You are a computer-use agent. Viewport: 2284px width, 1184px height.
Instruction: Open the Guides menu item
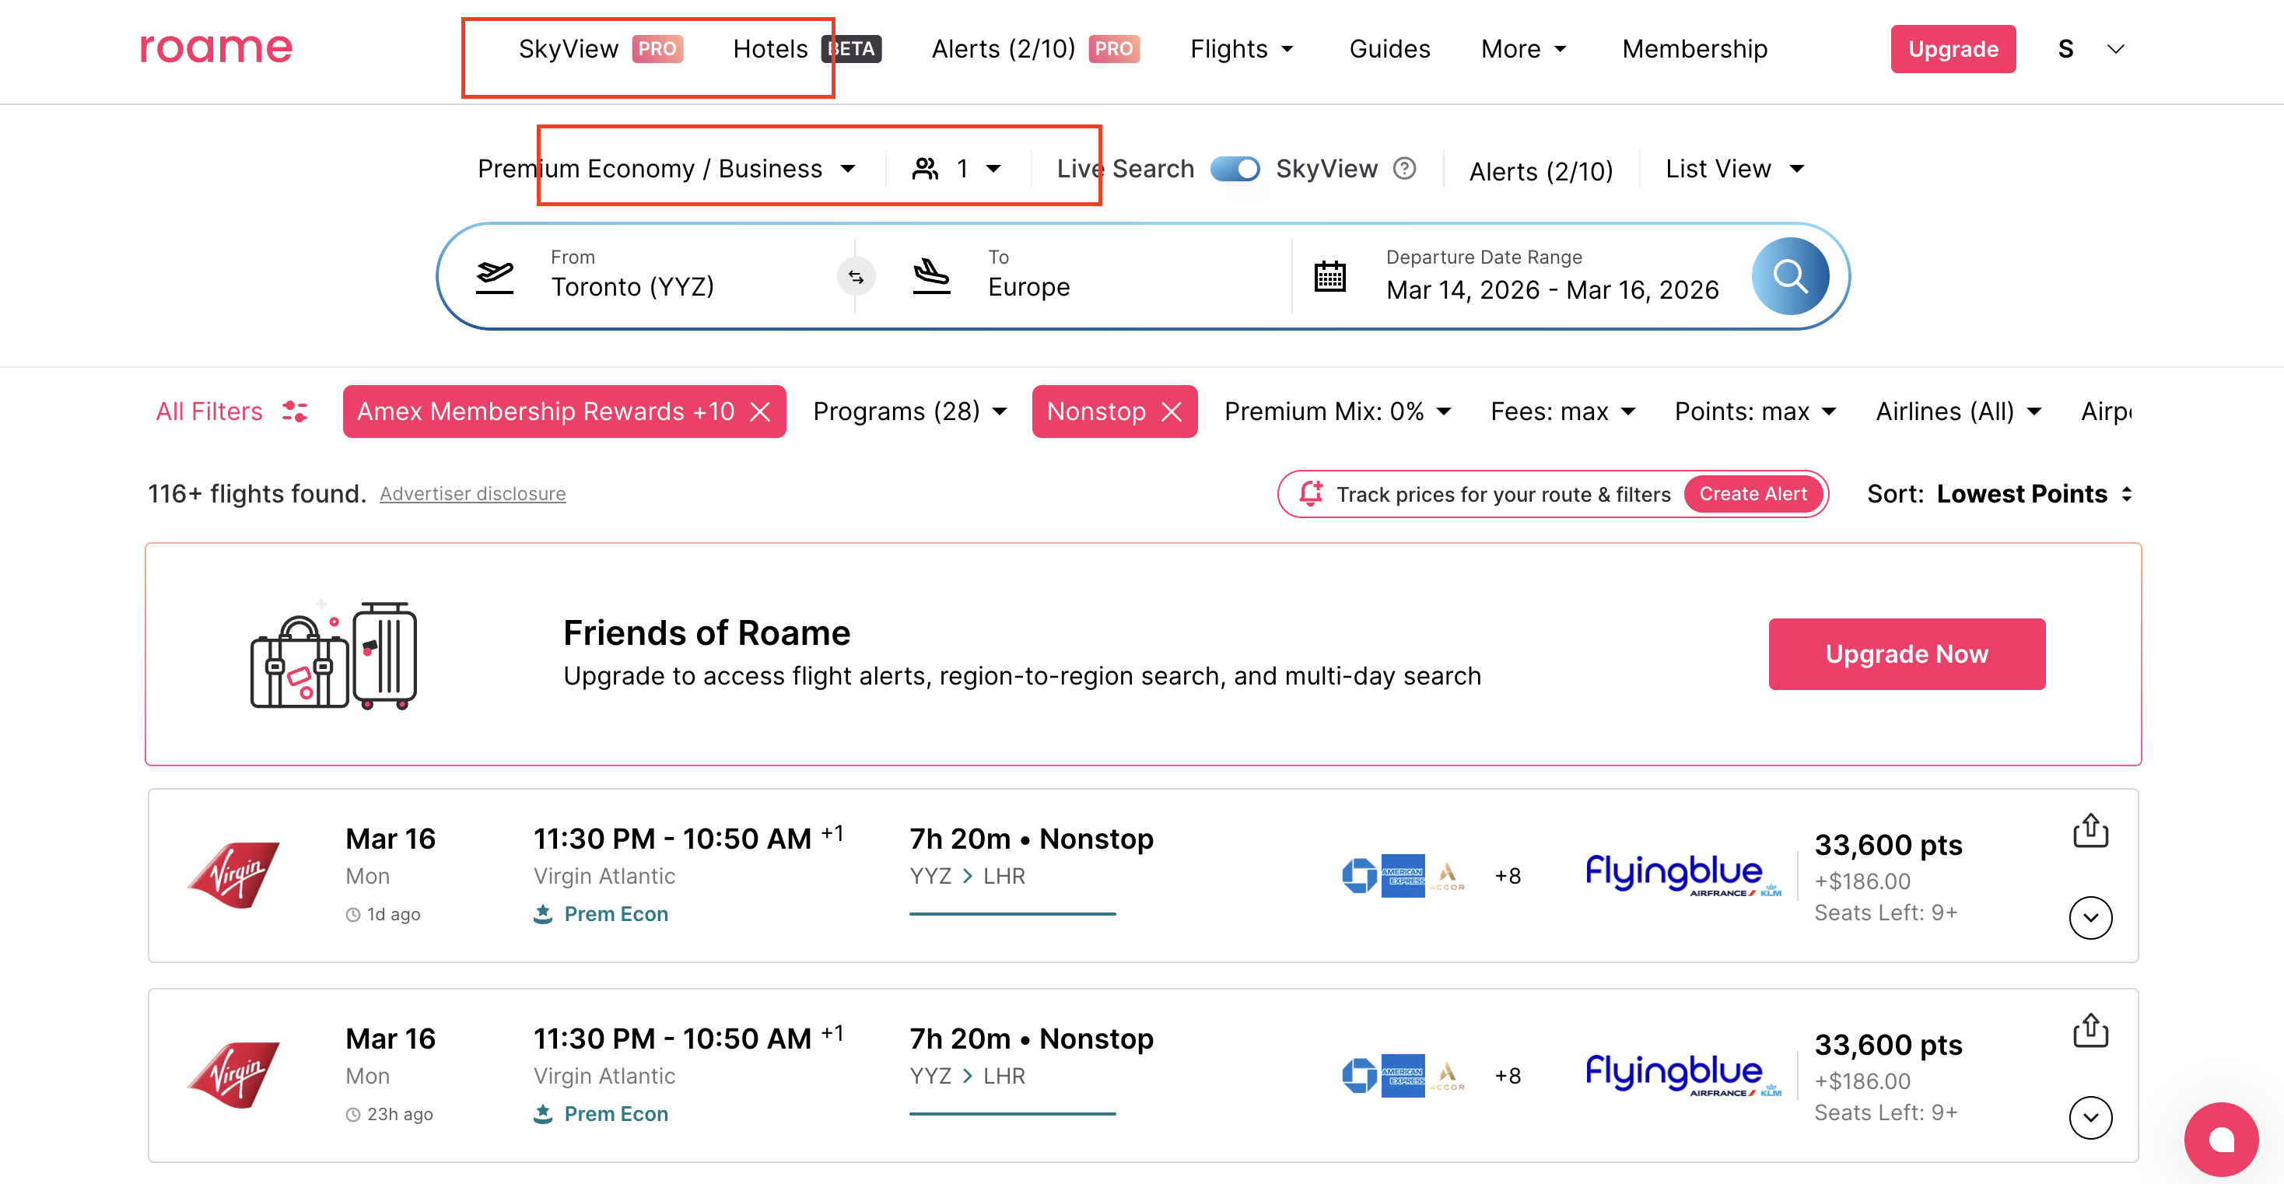coord(1389,49)
